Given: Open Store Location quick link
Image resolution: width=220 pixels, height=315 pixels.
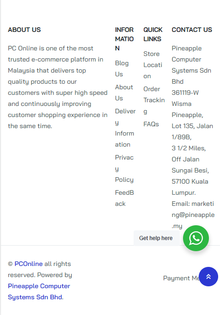Looking at the screenshot, I should point(153,65).
